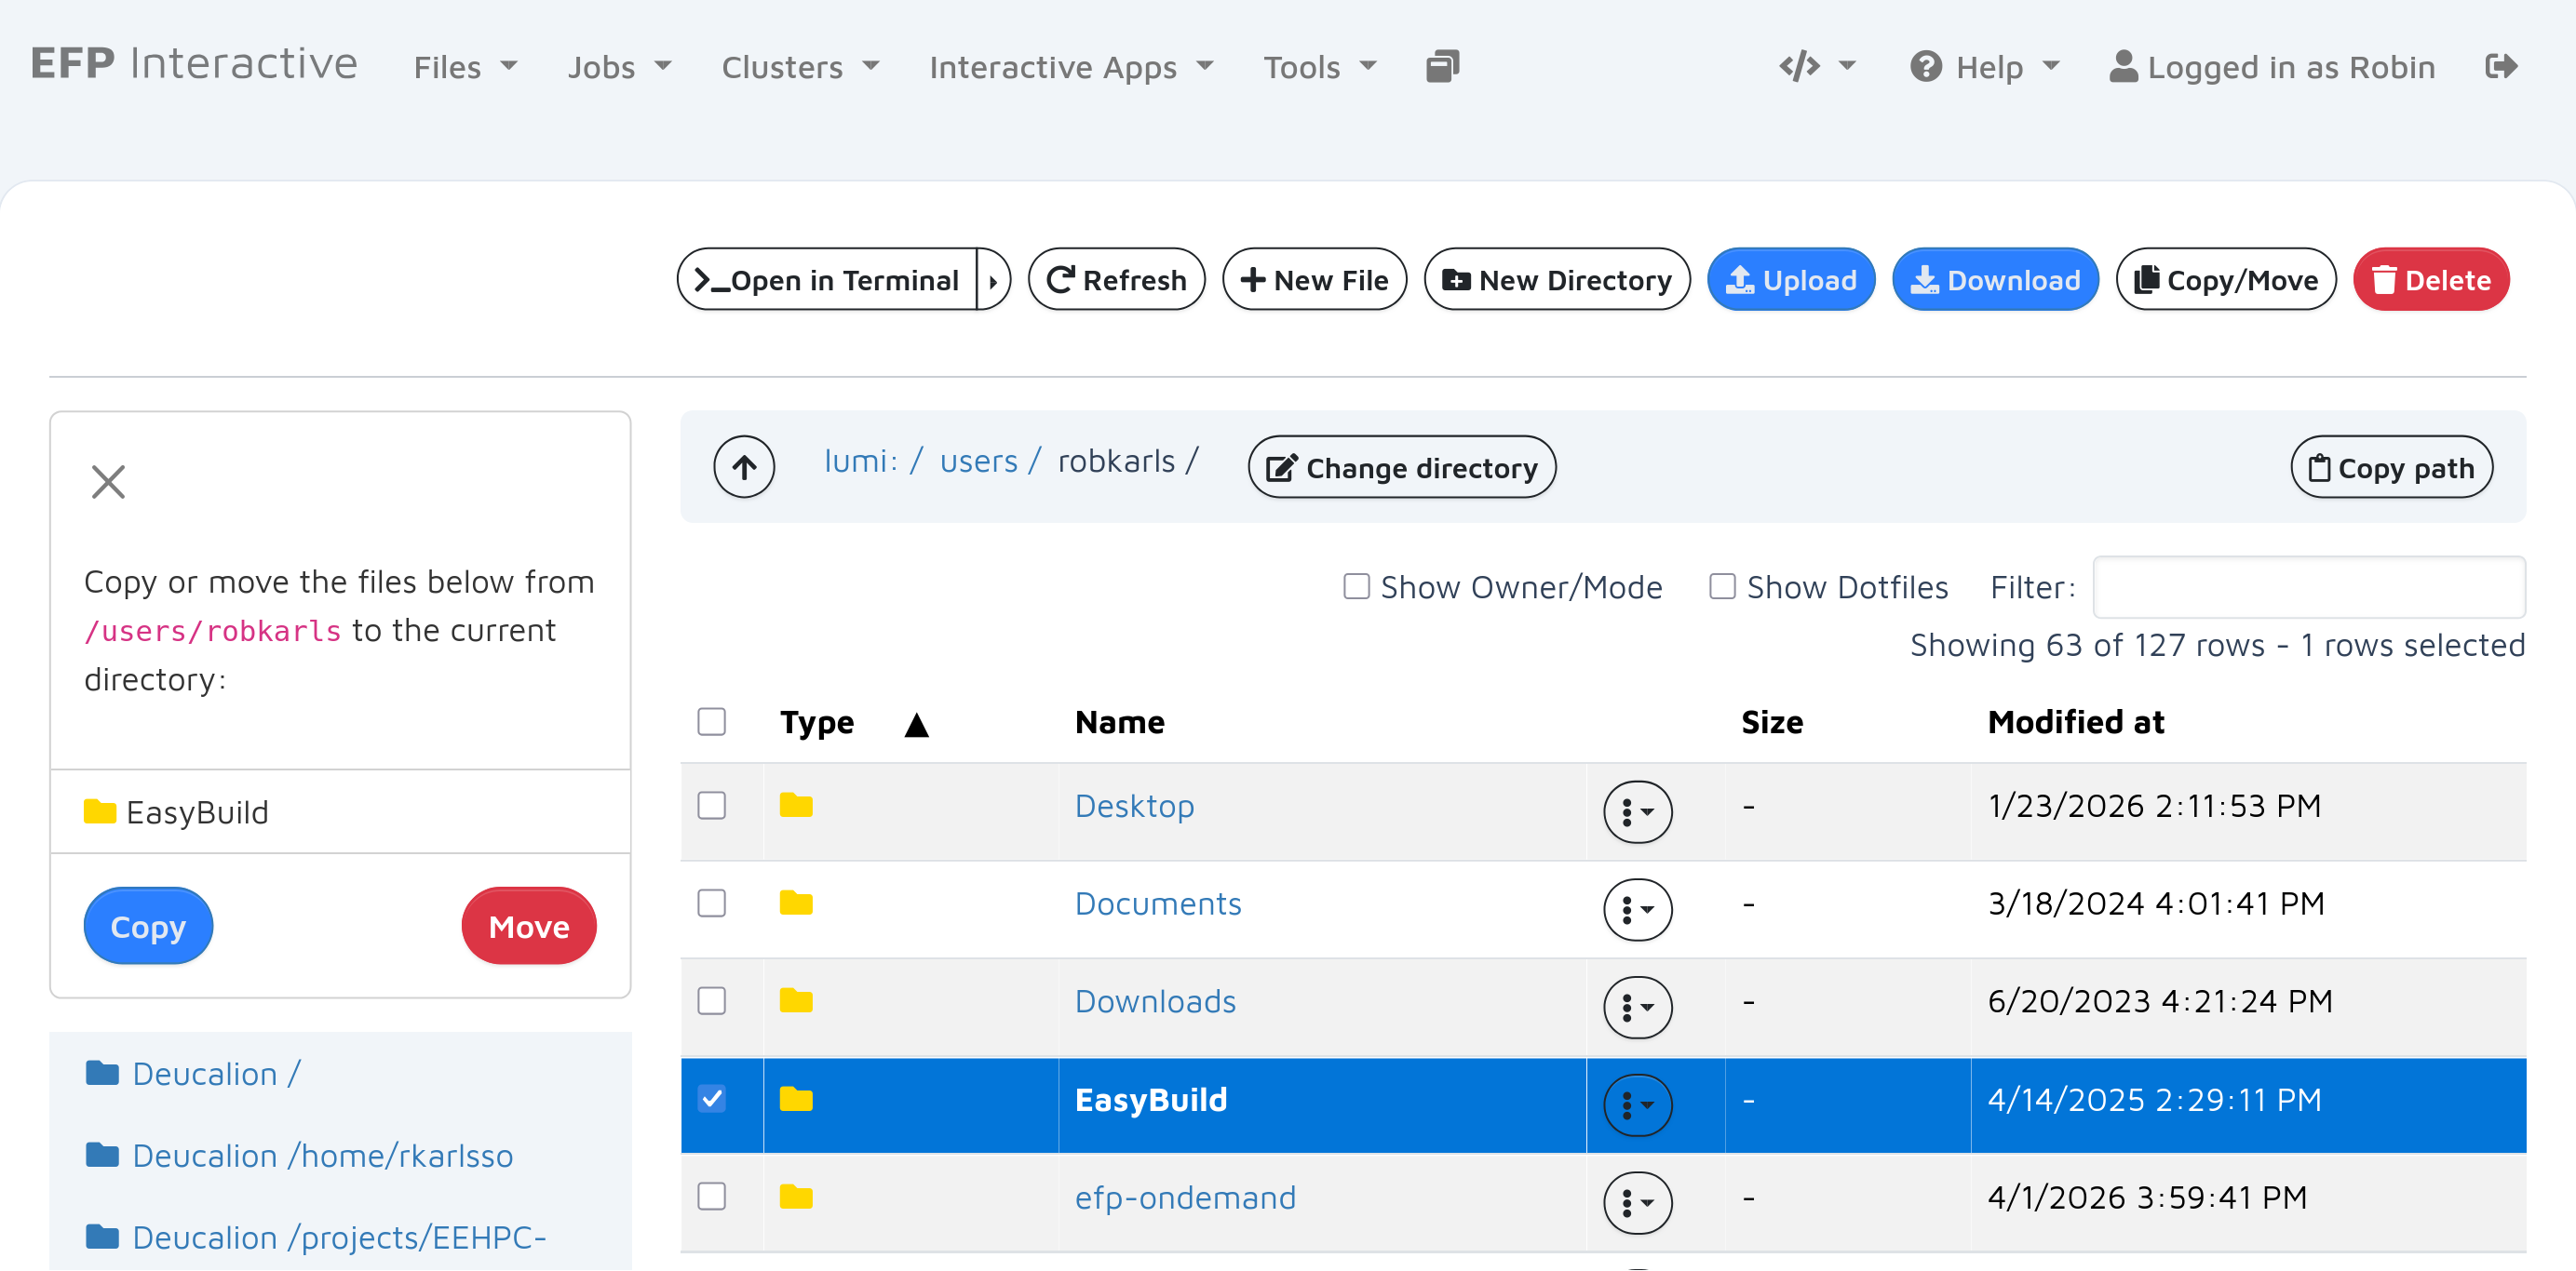Open the Interactive Apps menu
The image size is (2576, 1271).
[1070, 67]
